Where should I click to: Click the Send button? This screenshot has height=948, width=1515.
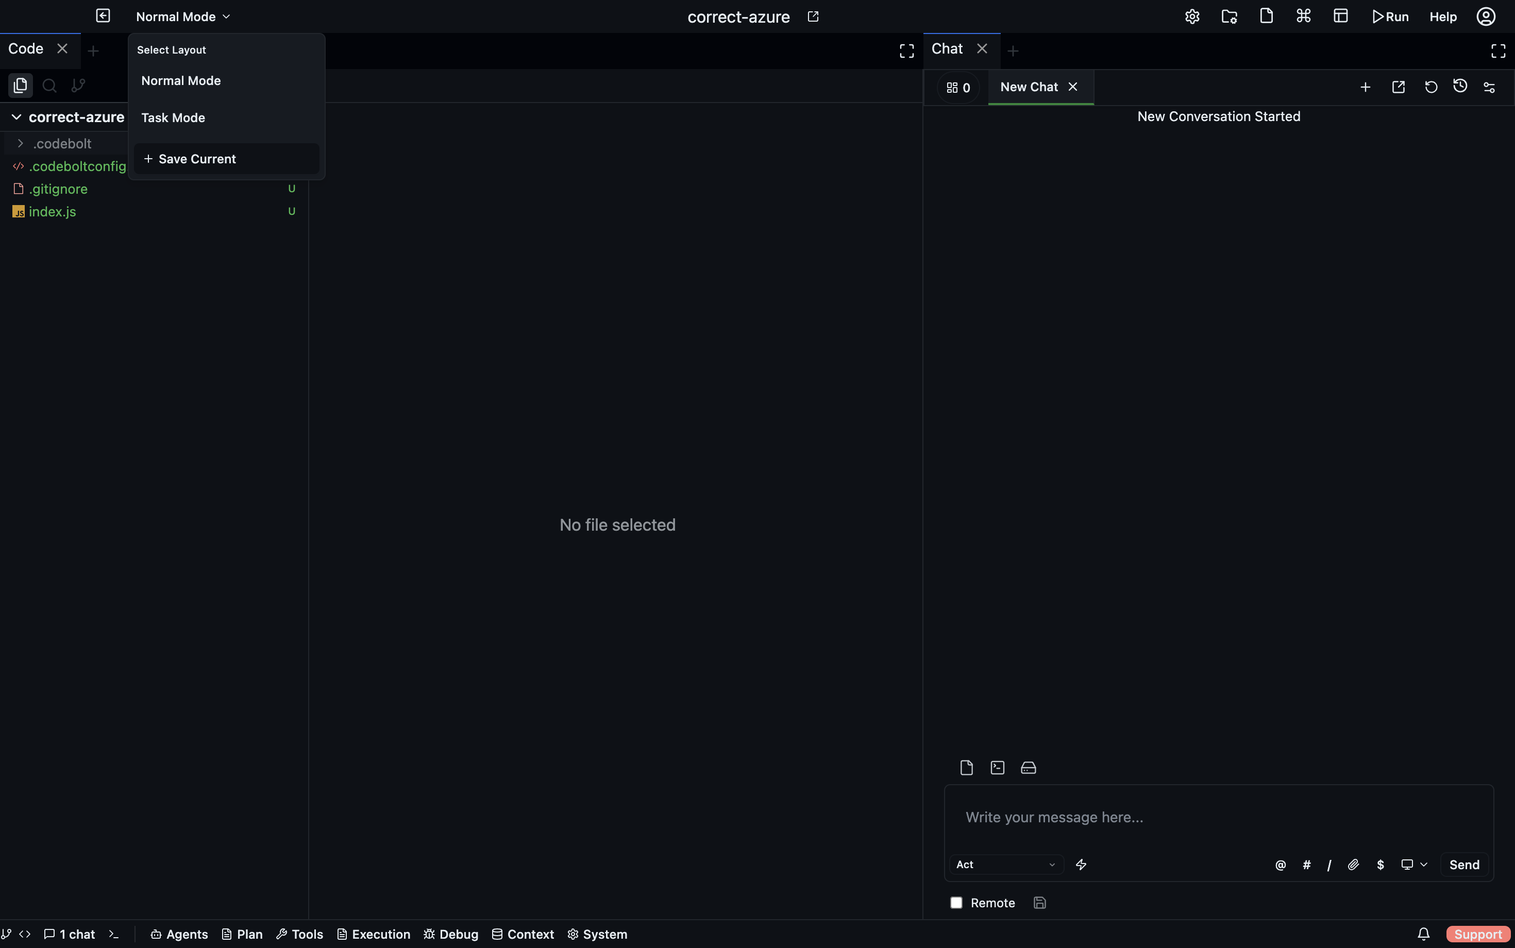pyautogui.click(x=1465, y=864)
